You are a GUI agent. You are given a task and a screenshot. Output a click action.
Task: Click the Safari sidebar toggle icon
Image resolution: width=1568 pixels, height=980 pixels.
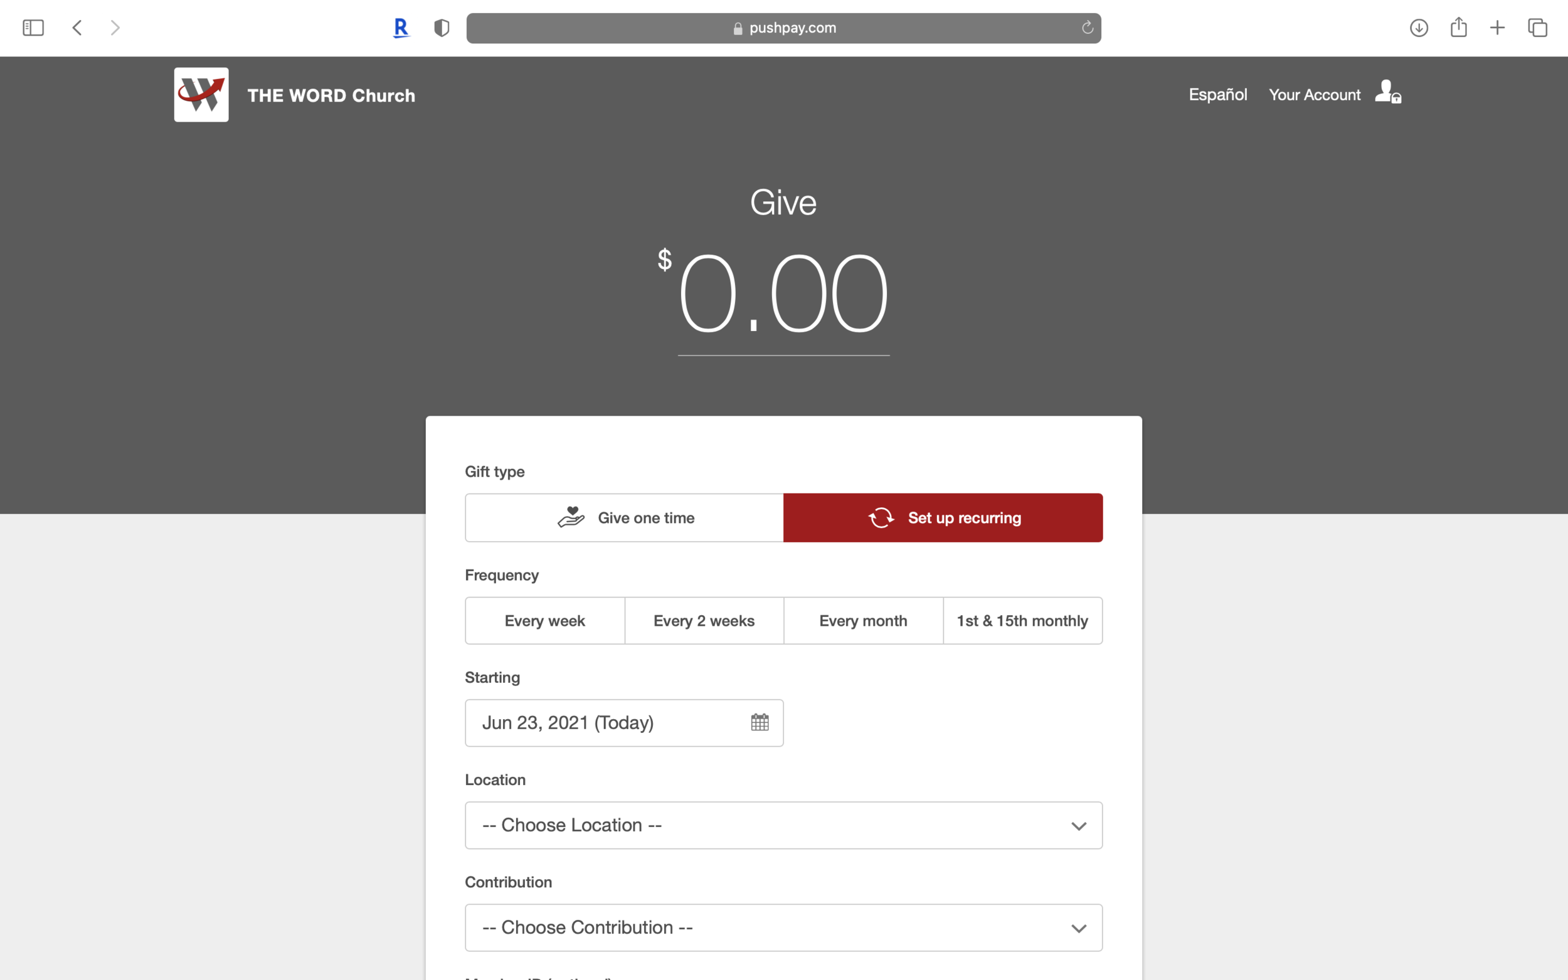33,28
